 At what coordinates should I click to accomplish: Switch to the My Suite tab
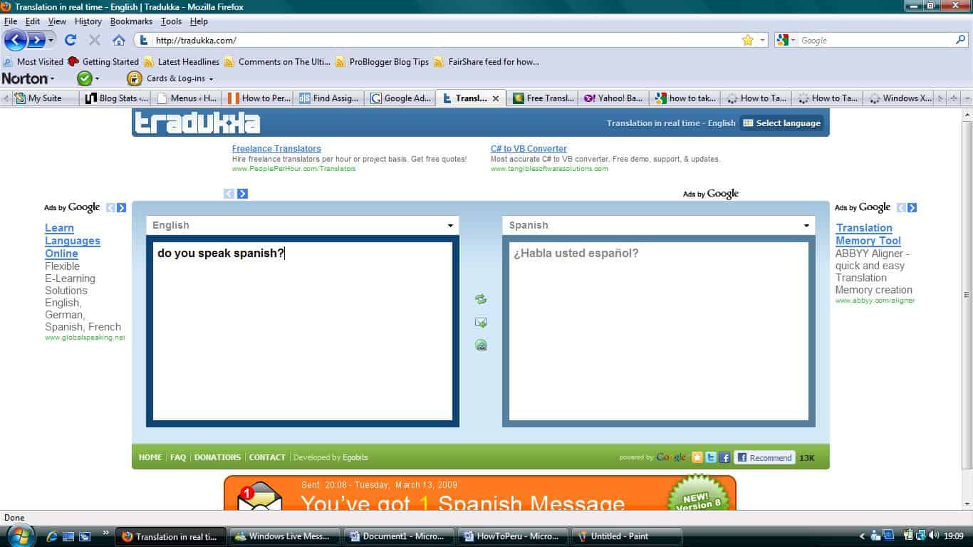coord(44,98)
